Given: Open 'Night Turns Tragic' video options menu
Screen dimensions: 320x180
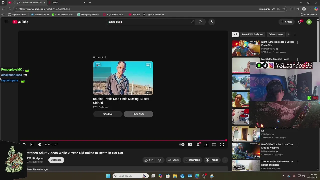Looking at the screenshot, I should (298, 42).
